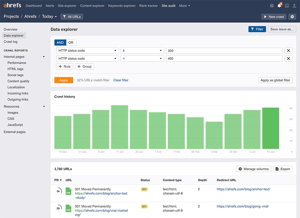300x218 pixels.
Task: Switch filter logic to OR
Action: click(71, 43)
